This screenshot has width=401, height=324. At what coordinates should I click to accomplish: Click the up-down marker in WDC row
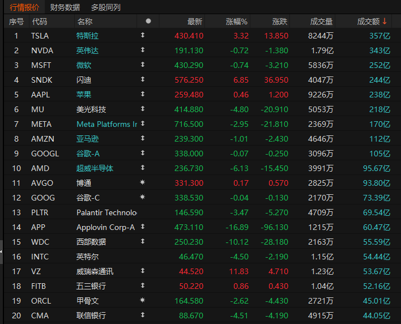point(143,241)
